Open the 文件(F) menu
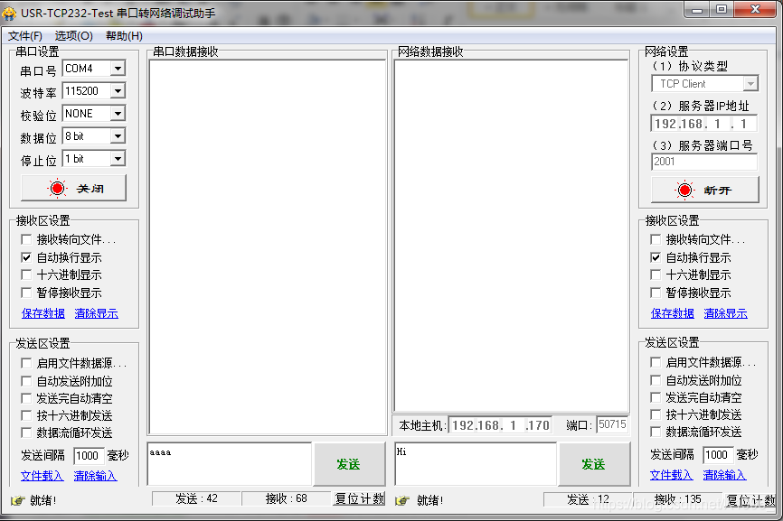 (x=25, y=36)
